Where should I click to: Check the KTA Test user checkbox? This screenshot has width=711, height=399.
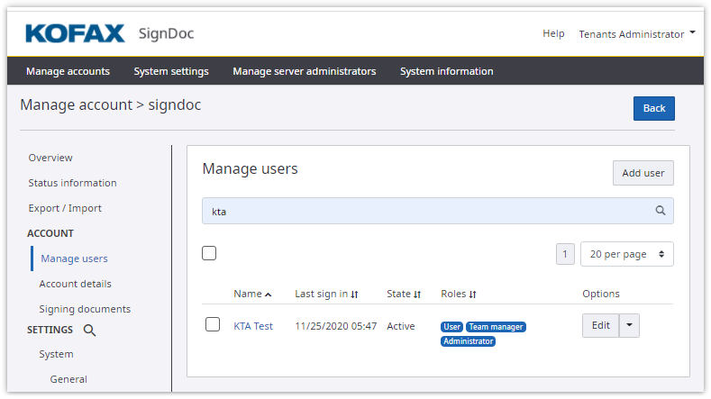(x=213, y=325)
